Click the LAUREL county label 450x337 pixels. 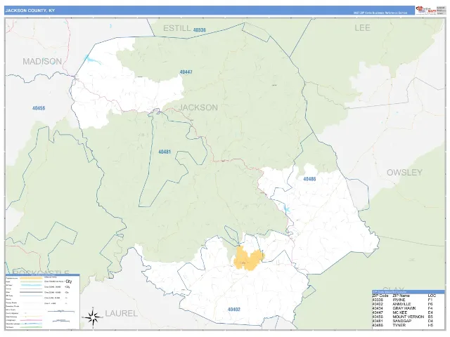tap(121, 313)
